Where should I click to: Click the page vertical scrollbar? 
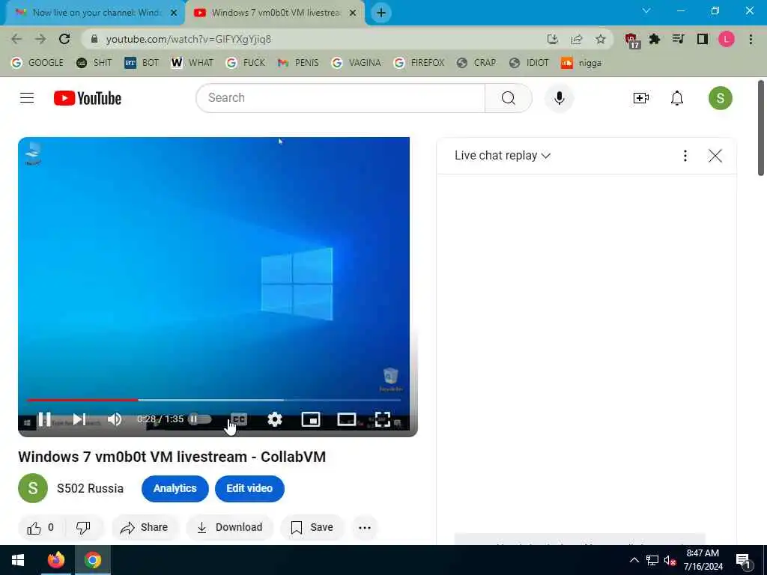point(761,127)
